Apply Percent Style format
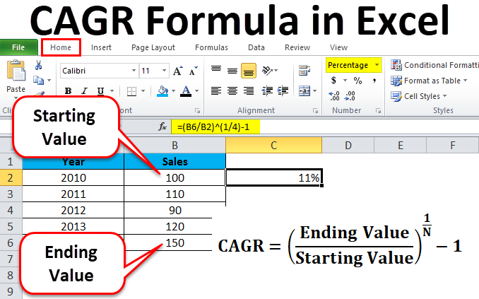This screenshot has width=479, height=299. click(357, 81)
